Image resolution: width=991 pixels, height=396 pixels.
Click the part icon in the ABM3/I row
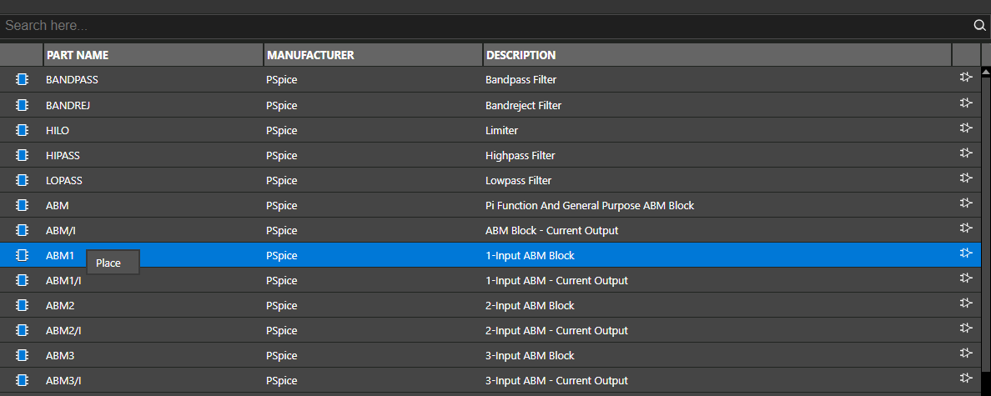[23, 380]
